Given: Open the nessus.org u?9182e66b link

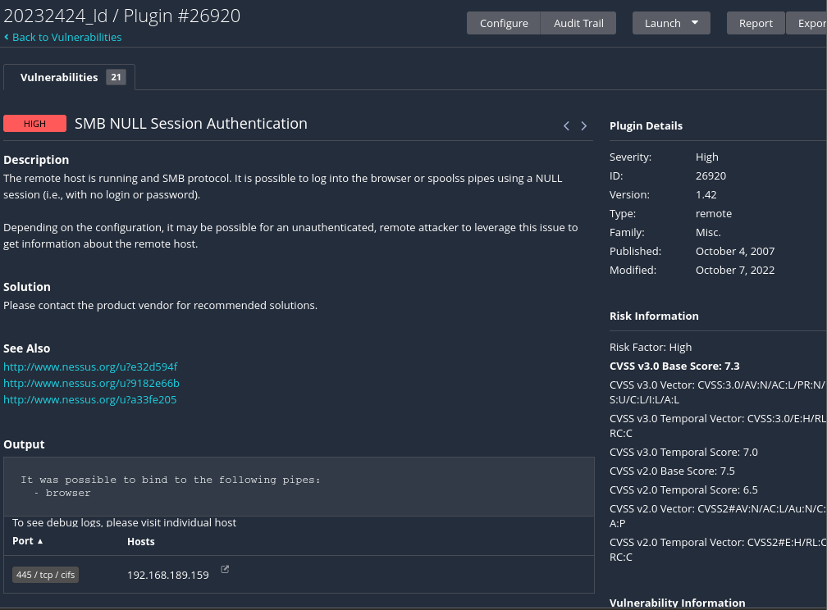Looking at the screenshot, I should (x=91, y=383).
